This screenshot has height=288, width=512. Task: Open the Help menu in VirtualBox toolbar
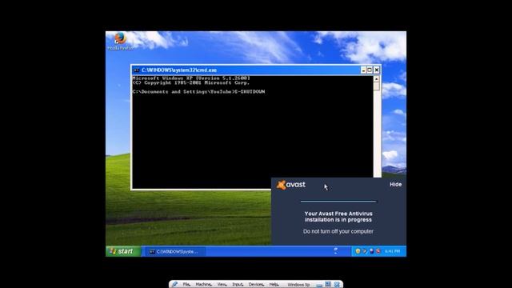[x=274, y=285]
